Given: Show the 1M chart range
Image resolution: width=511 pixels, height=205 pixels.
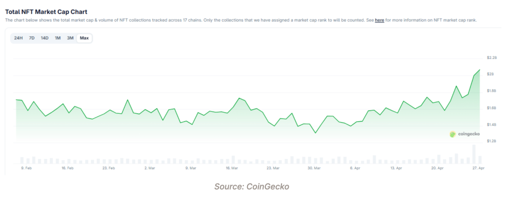Looking at the screenshot, I should [x=58, y=38].
